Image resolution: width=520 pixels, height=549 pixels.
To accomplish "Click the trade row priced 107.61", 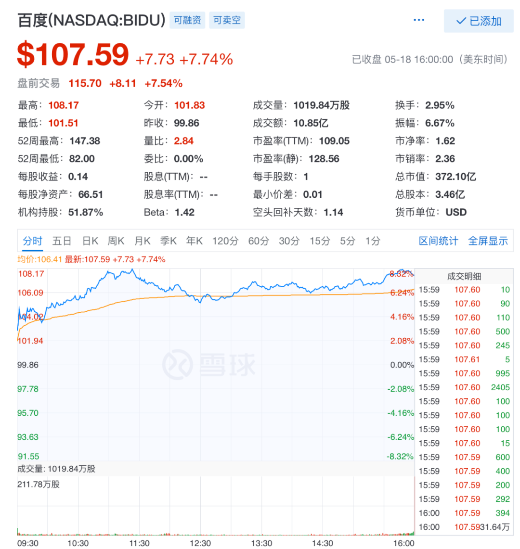I will click(x=464, y=359).
